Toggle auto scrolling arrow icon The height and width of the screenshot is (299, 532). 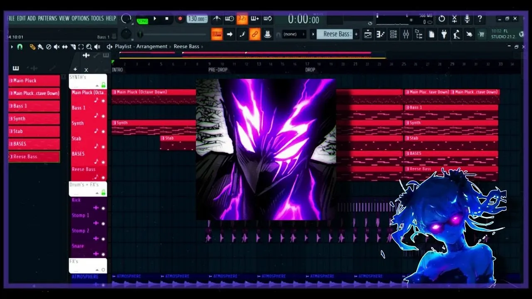coord(229,34)
